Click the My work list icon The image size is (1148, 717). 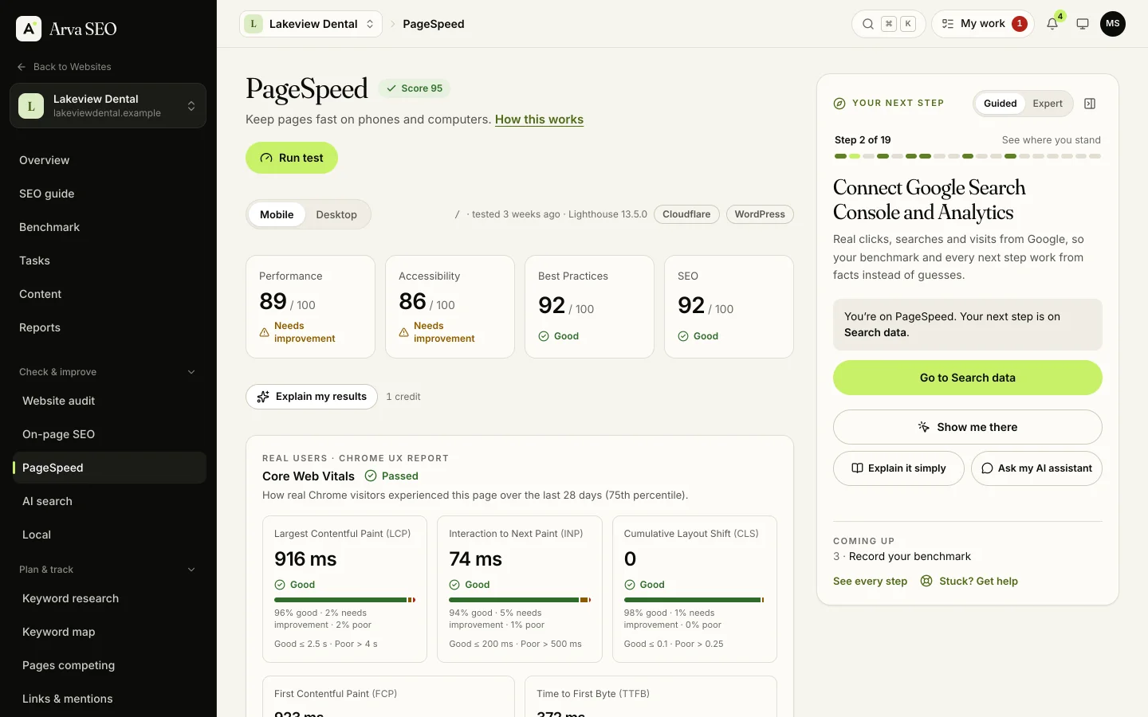948,24
